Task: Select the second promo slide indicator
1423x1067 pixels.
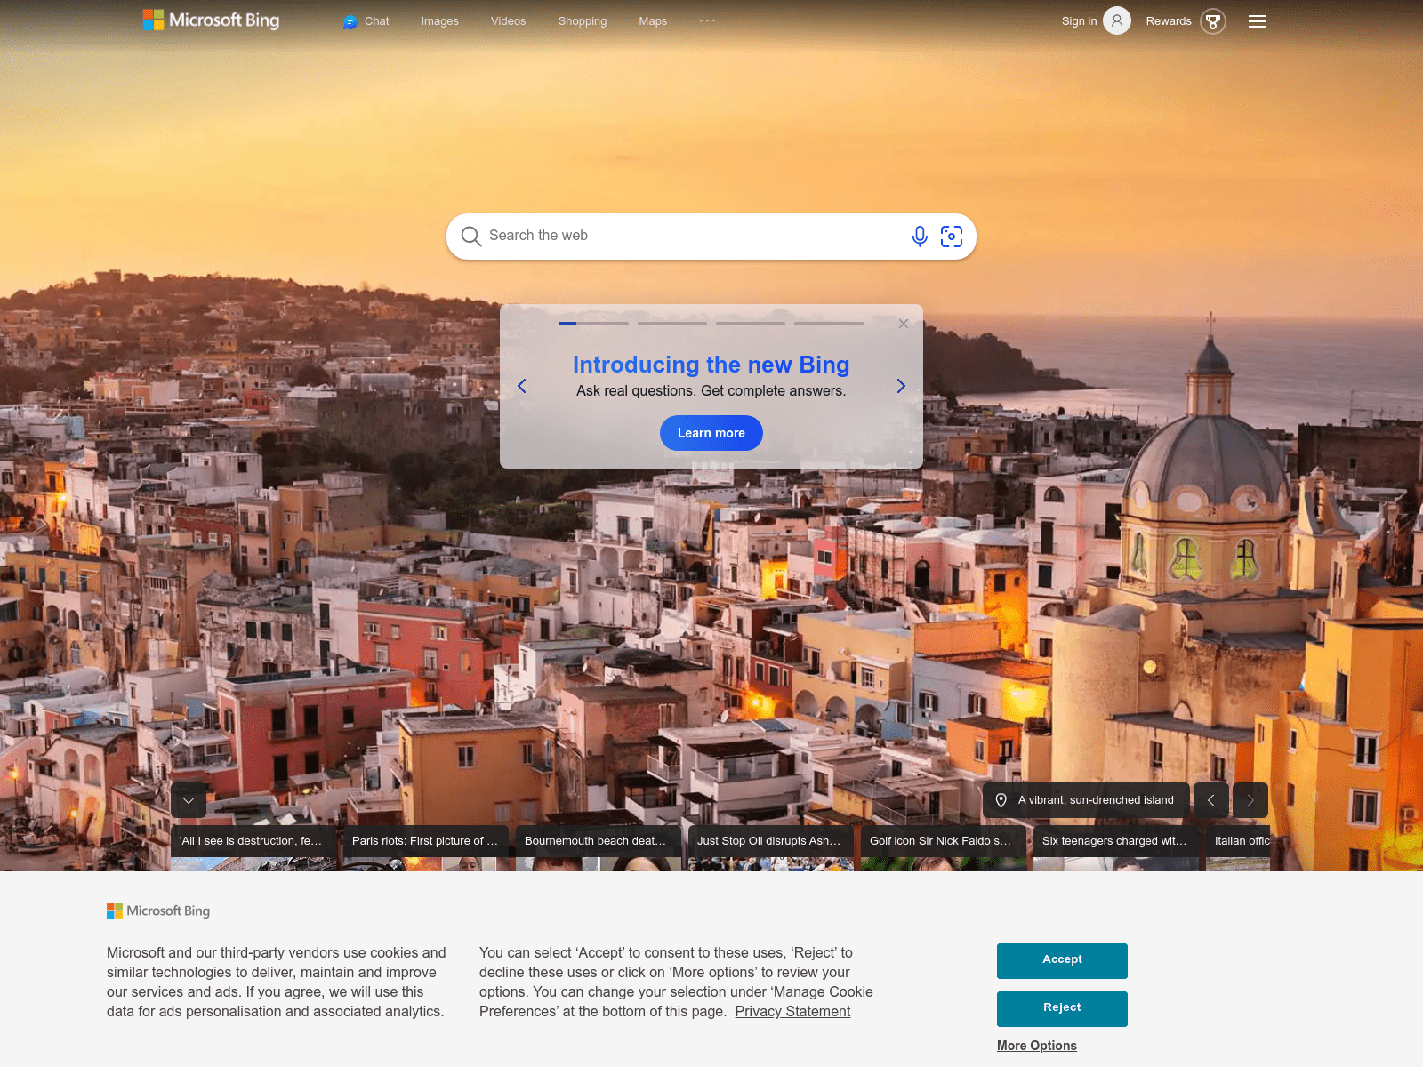Action: click(x=672, y=324)
